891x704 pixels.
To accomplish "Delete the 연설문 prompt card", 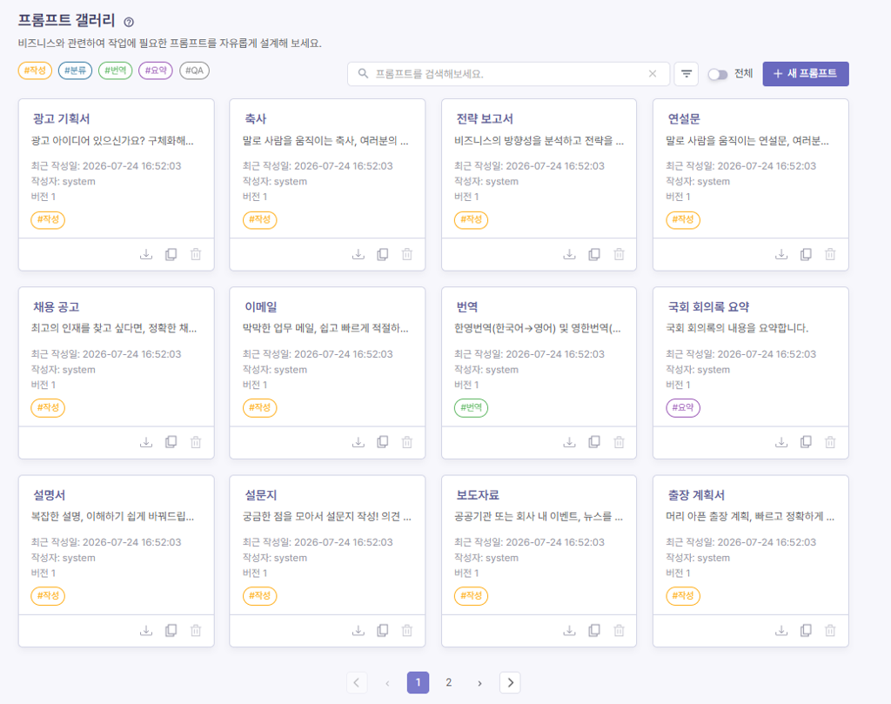I will click(830, 254).
